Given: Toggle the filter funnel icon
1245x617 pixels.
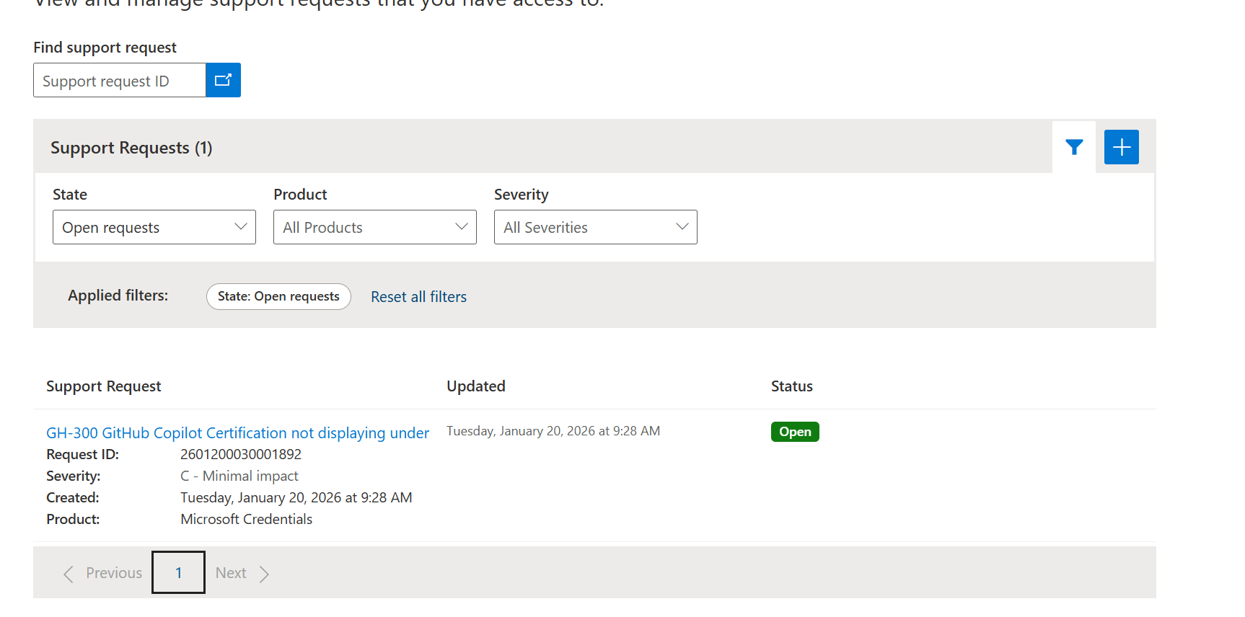Looking at the screenshot, I should [x=1074, y=147].
